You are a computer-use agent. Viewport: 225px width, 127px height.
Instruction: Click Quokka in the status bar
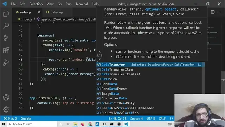pyautogui.click(x=26, y=119)
